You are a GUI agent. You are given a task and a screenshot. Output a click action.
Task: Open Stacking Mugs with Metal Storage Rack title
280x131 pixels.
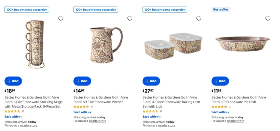[x=34, y=102]
